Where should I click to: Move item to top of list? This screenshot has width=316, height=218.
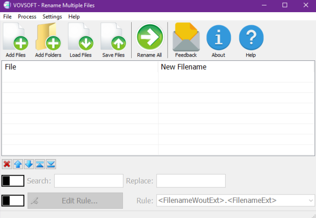pyautogui.click(x=40, y=164)
